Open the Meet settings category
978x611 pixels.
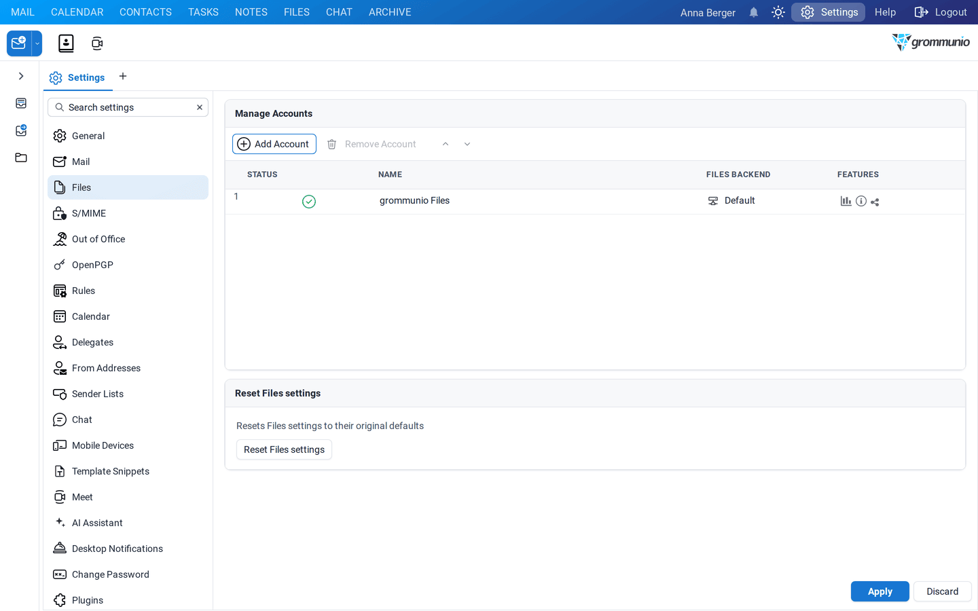tap(128, 497)
